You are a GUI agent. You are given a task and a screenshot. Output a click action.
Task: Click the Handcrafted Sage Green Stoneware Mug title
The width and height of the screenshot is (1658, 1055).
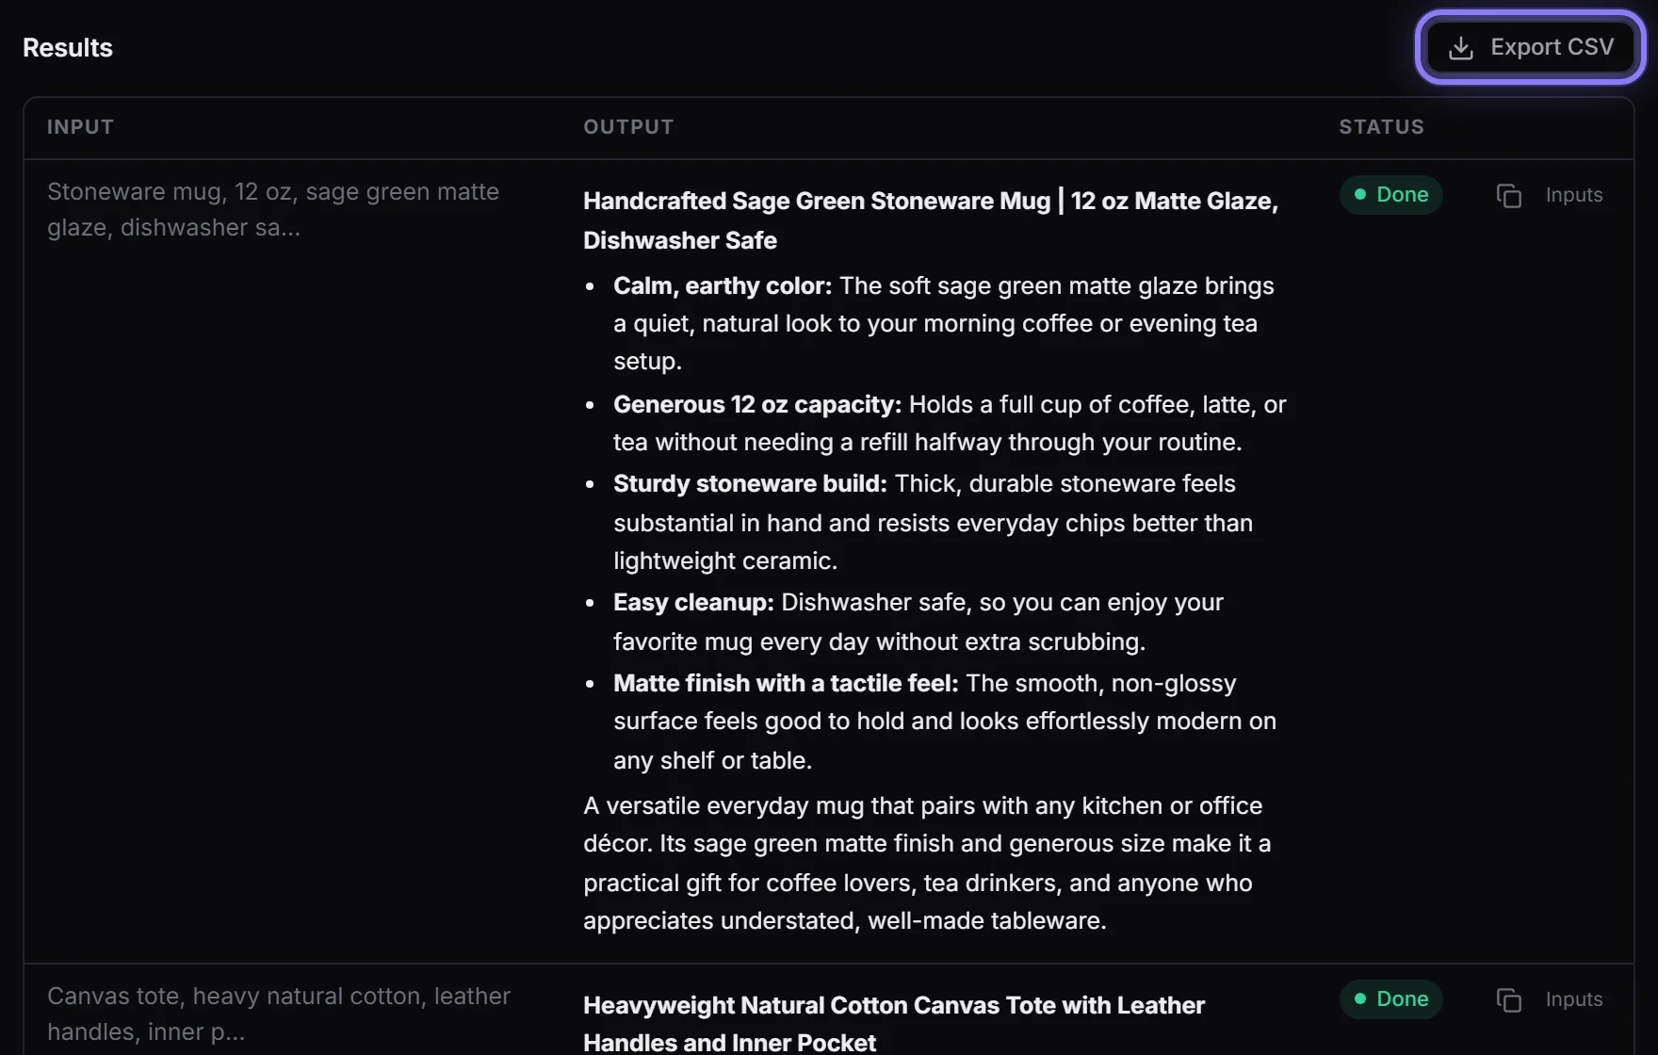(x=931, y=220)
